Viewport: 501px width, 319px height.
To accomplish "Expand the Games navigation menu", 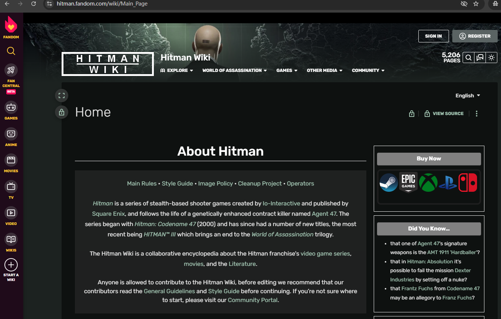I will coord(287,70).
